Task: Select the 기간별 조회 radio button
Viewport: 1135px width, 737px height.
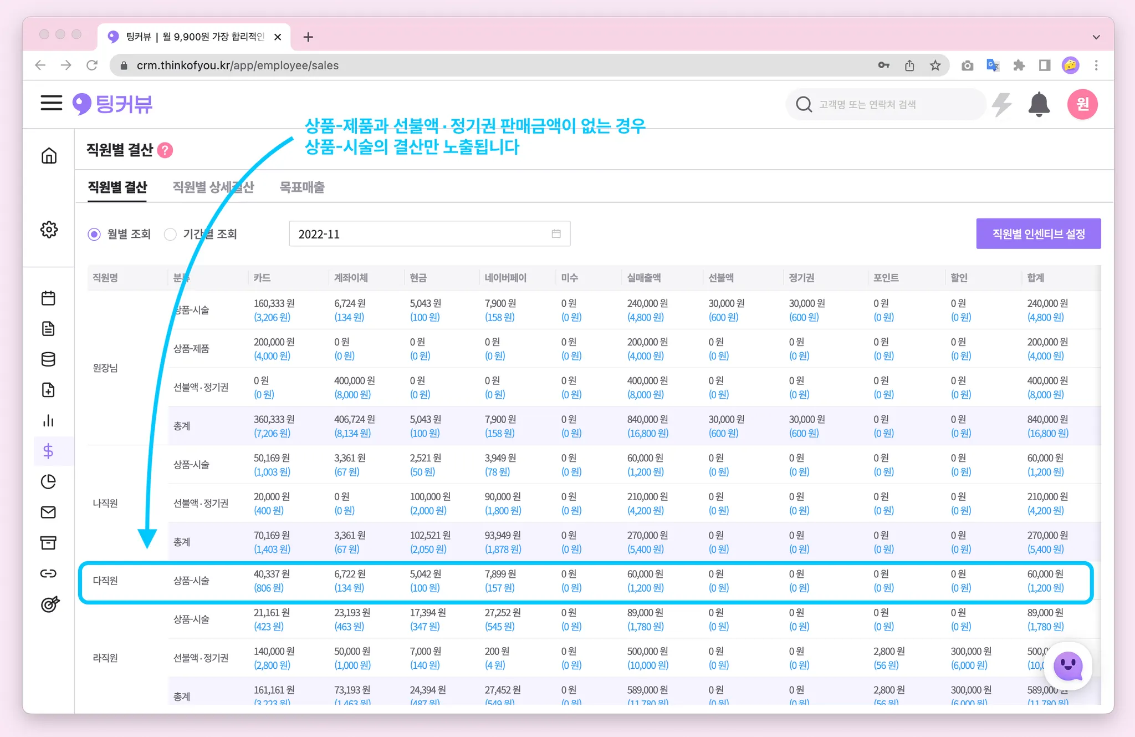Action: [x=170, y=235]
